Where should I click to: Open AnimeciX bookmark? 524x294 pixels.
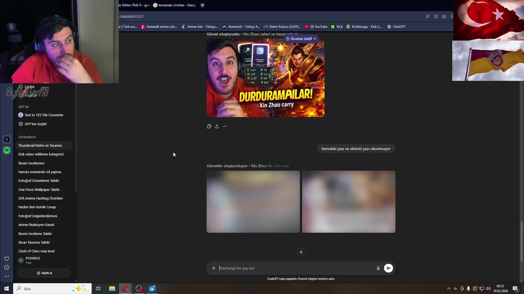241,27
